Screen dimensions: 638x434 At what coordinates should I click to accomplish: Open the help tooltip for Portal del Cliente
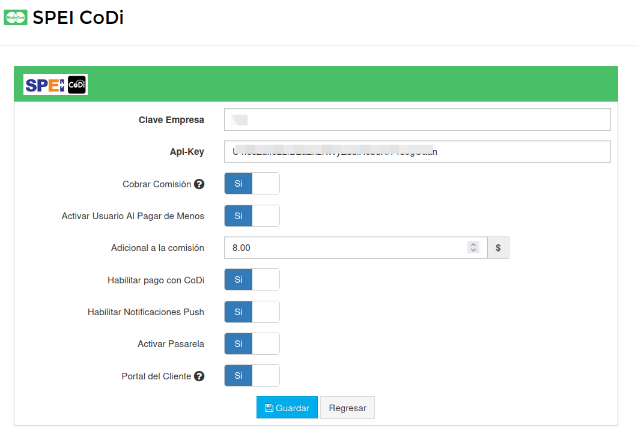(x=199, y=376)
